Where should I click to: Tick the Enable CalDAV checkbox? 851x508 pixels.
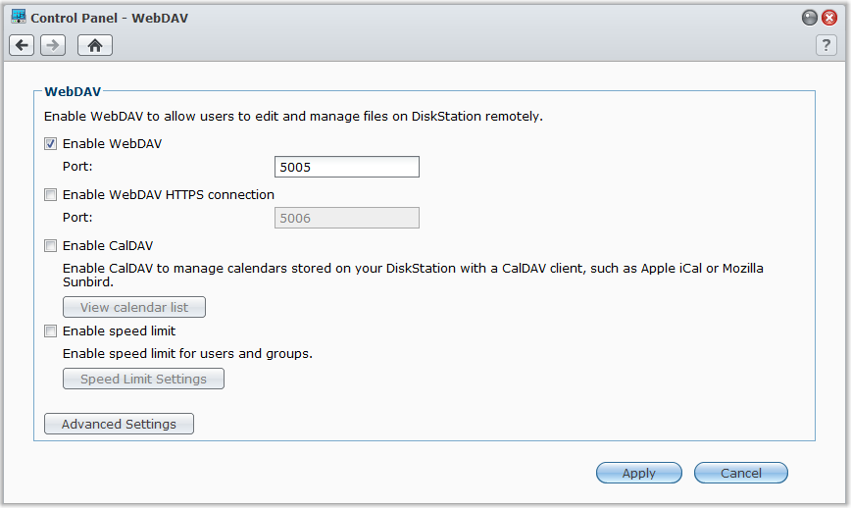point(50,246)
